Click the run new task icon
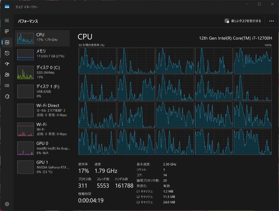The width and height of the screenshot is (279, 211). pos(227,21)
